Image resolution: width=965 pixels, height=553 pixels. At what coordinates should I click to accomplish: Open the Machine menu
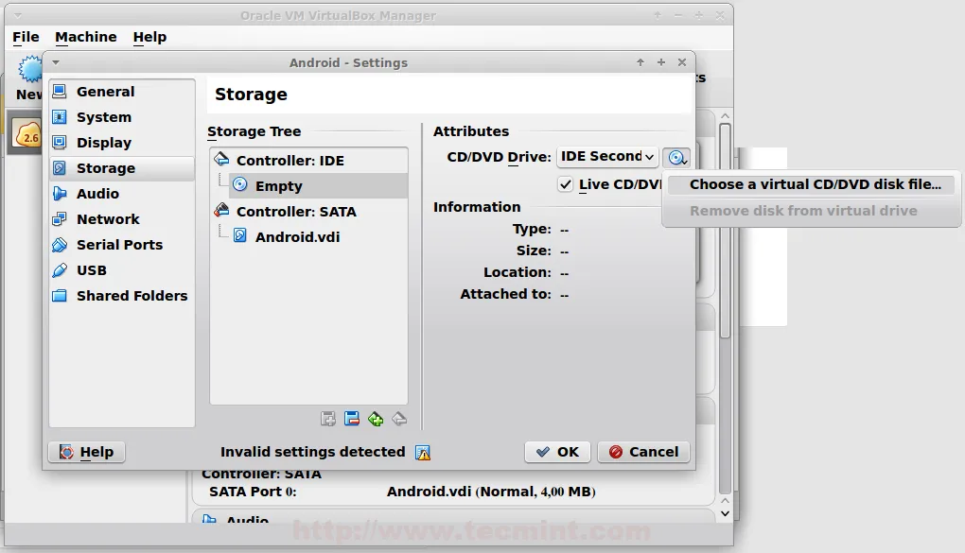(x=85, y=37)
